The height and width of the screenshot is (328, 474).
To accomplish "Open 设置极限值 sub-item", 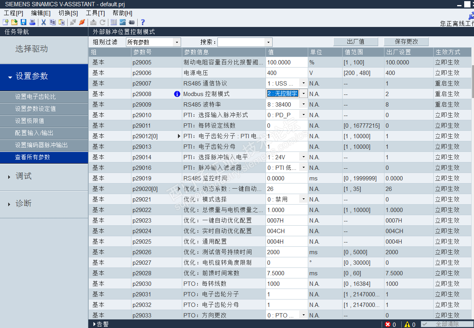I will point(44,121).
